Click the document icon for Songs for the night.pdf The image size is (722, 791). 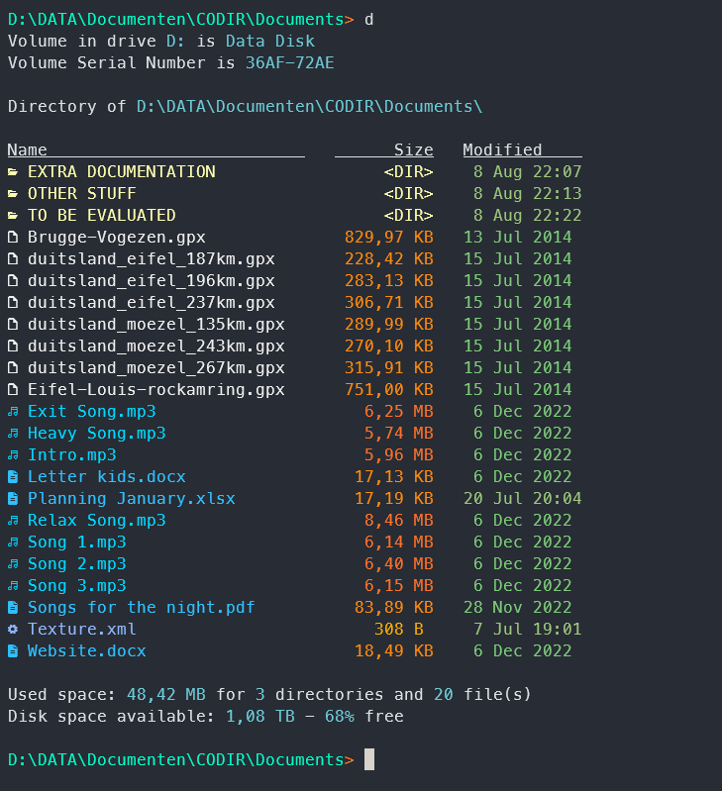tap(13, 608)
